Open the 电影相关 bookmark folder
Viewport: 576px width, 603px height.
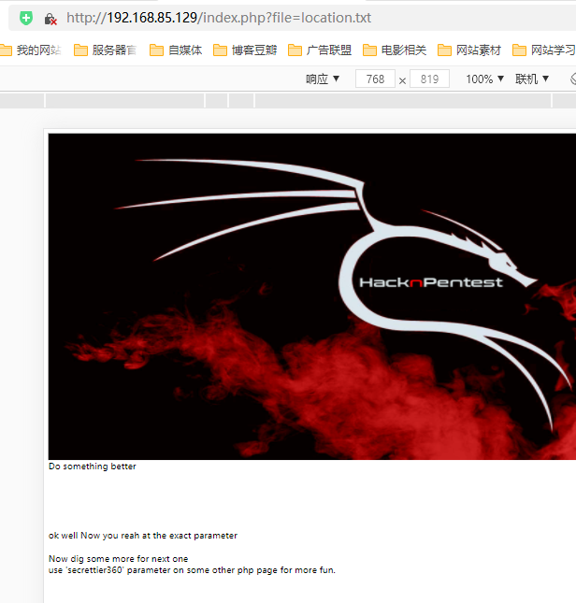coord(395,50)
